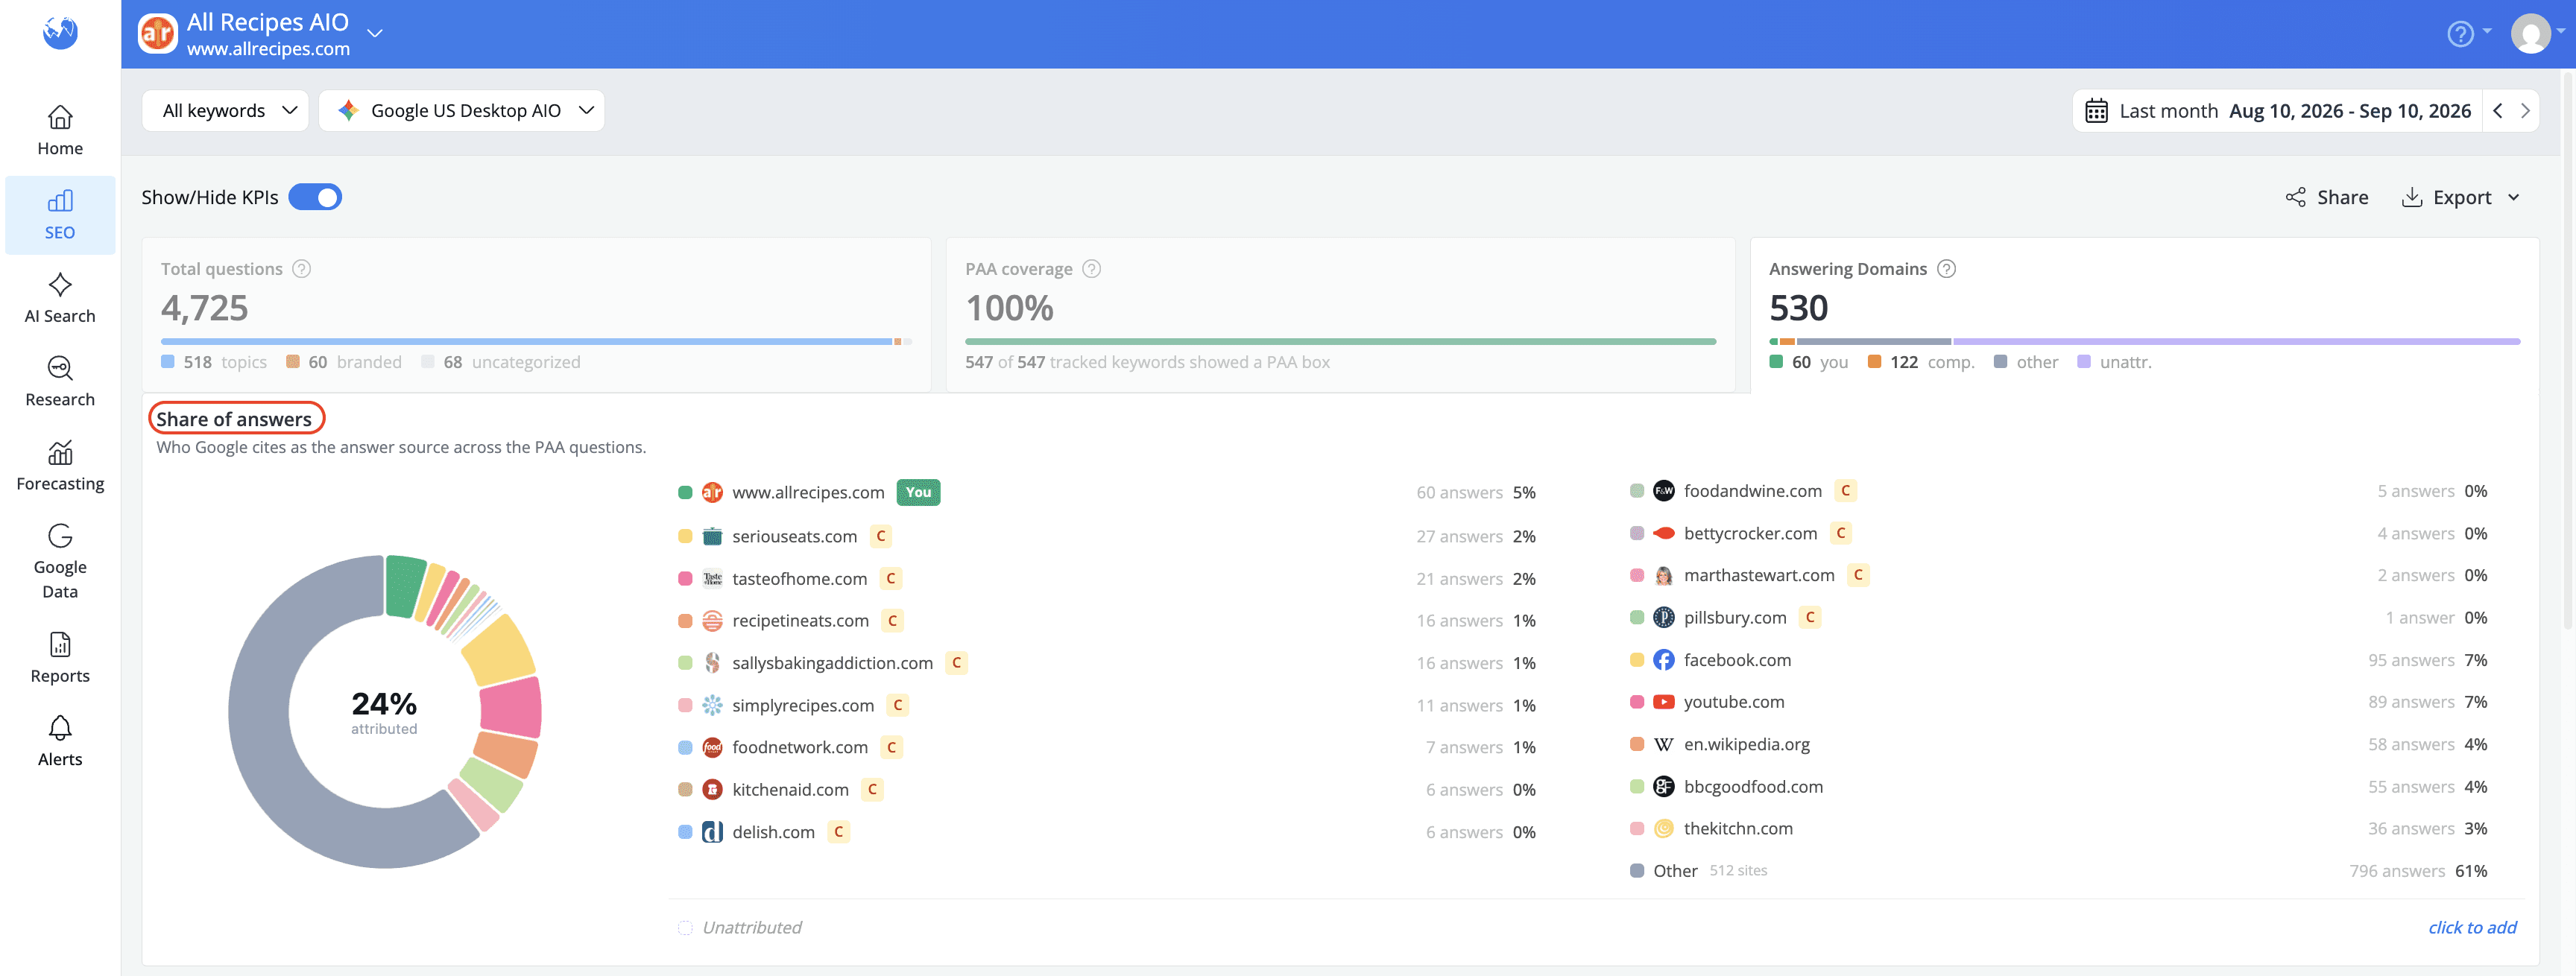This screenshot has height=976, width=2576.
Task: Open the help menu icon
Action: pos(2460,34)
